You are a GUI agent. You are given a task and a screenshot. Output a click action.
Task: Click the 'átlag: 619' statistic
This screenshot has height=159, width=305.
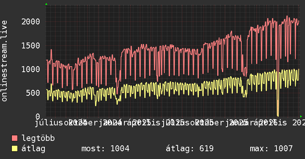pyautogui.click(x=190, y=149)
